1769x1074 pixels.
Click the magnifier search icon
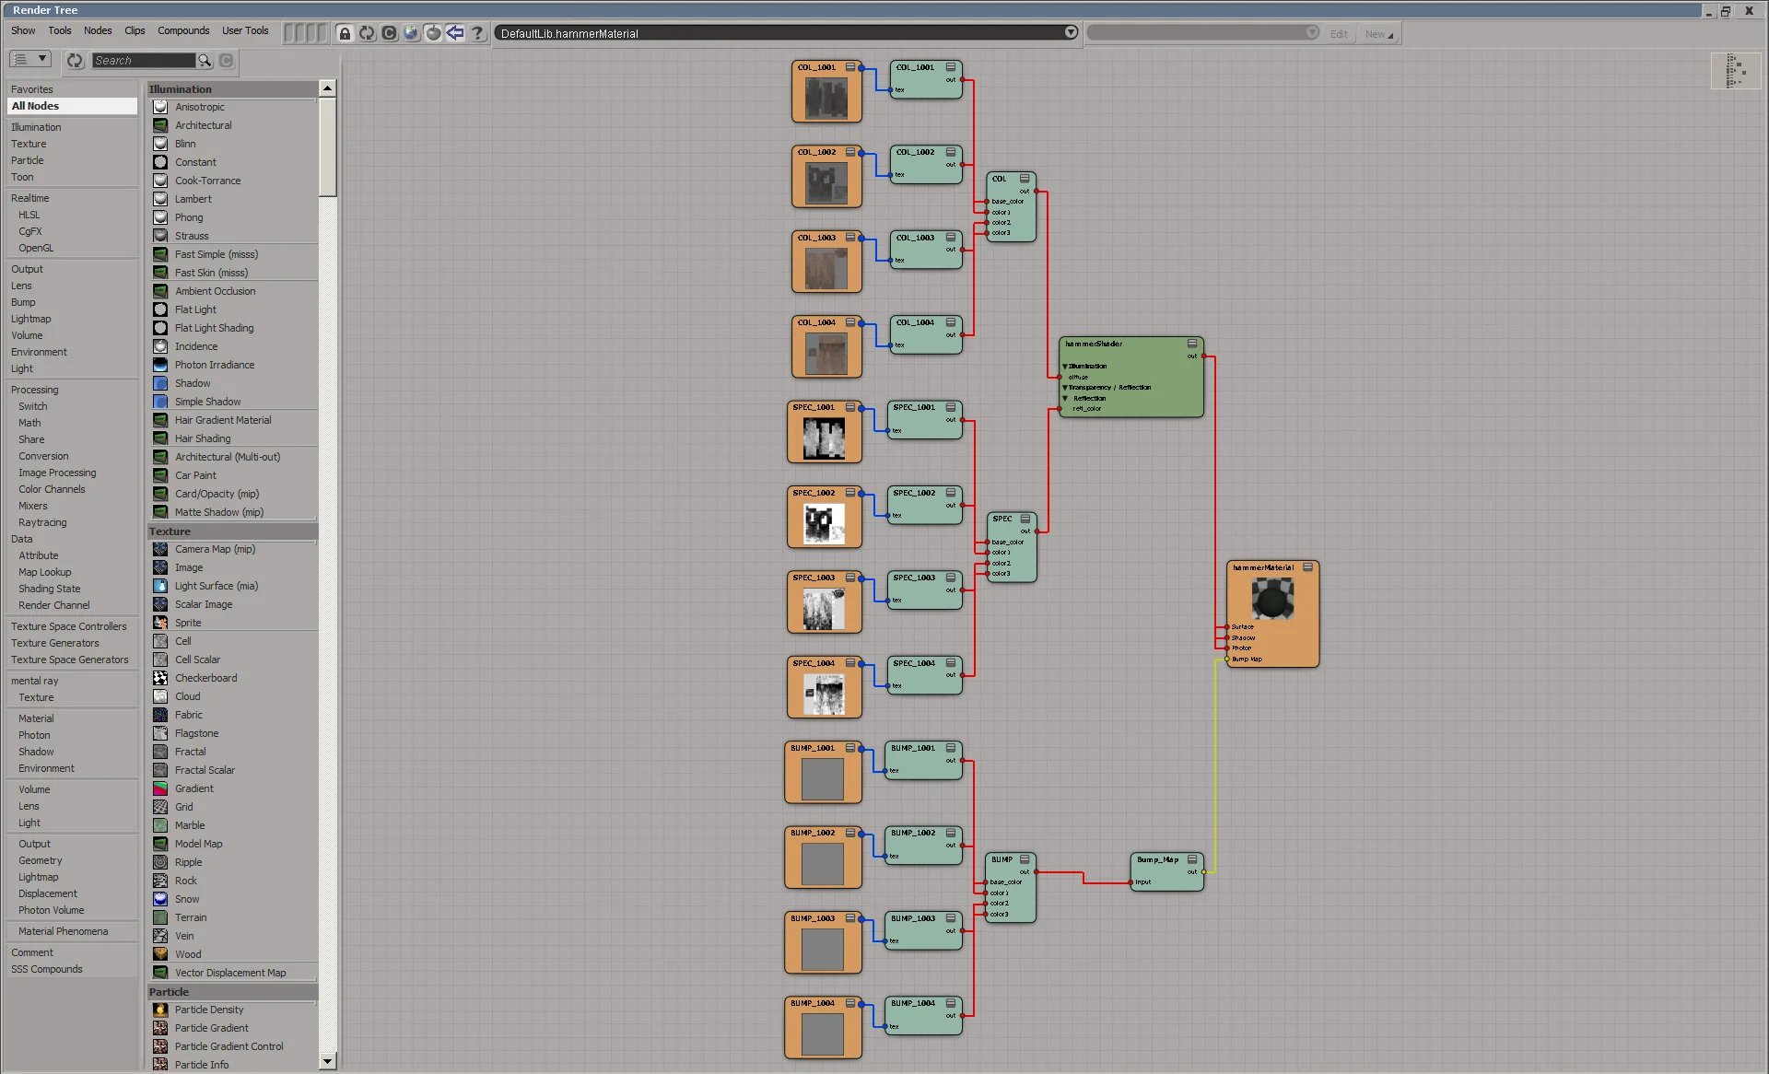tap(205, 61)
